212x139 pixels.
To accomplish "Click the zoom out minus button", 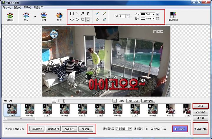I will point(54,101).
